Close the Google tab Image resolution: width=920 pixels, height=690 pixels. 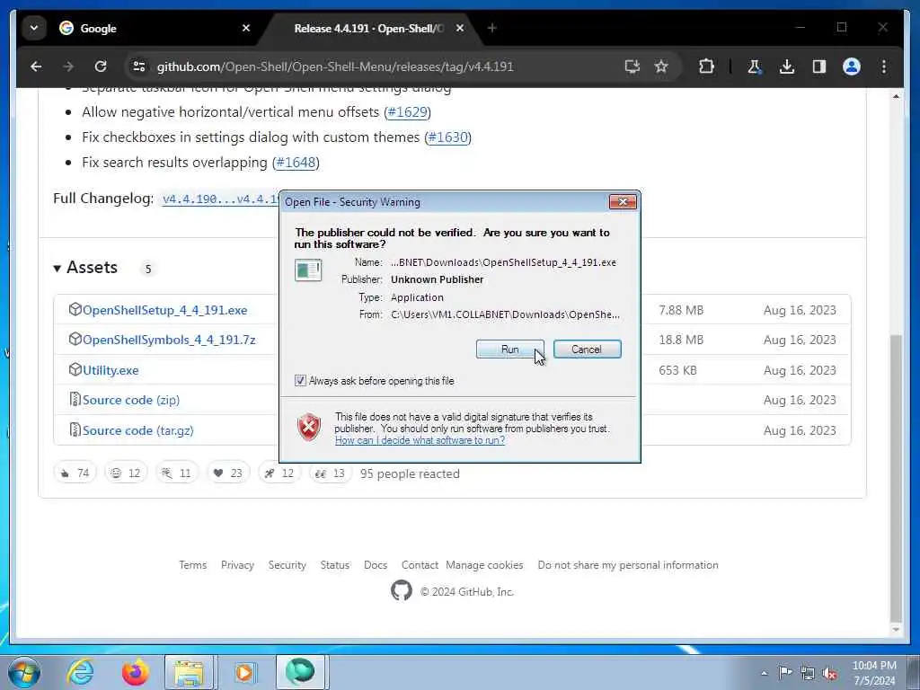click(246, 28)
